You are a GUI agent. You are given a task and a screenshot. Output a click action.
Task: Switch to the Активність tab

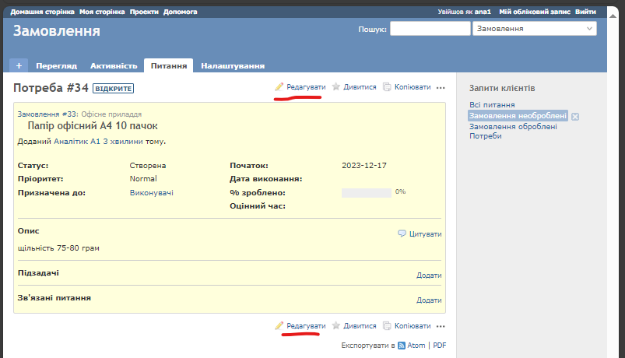(x=114, y=66)
